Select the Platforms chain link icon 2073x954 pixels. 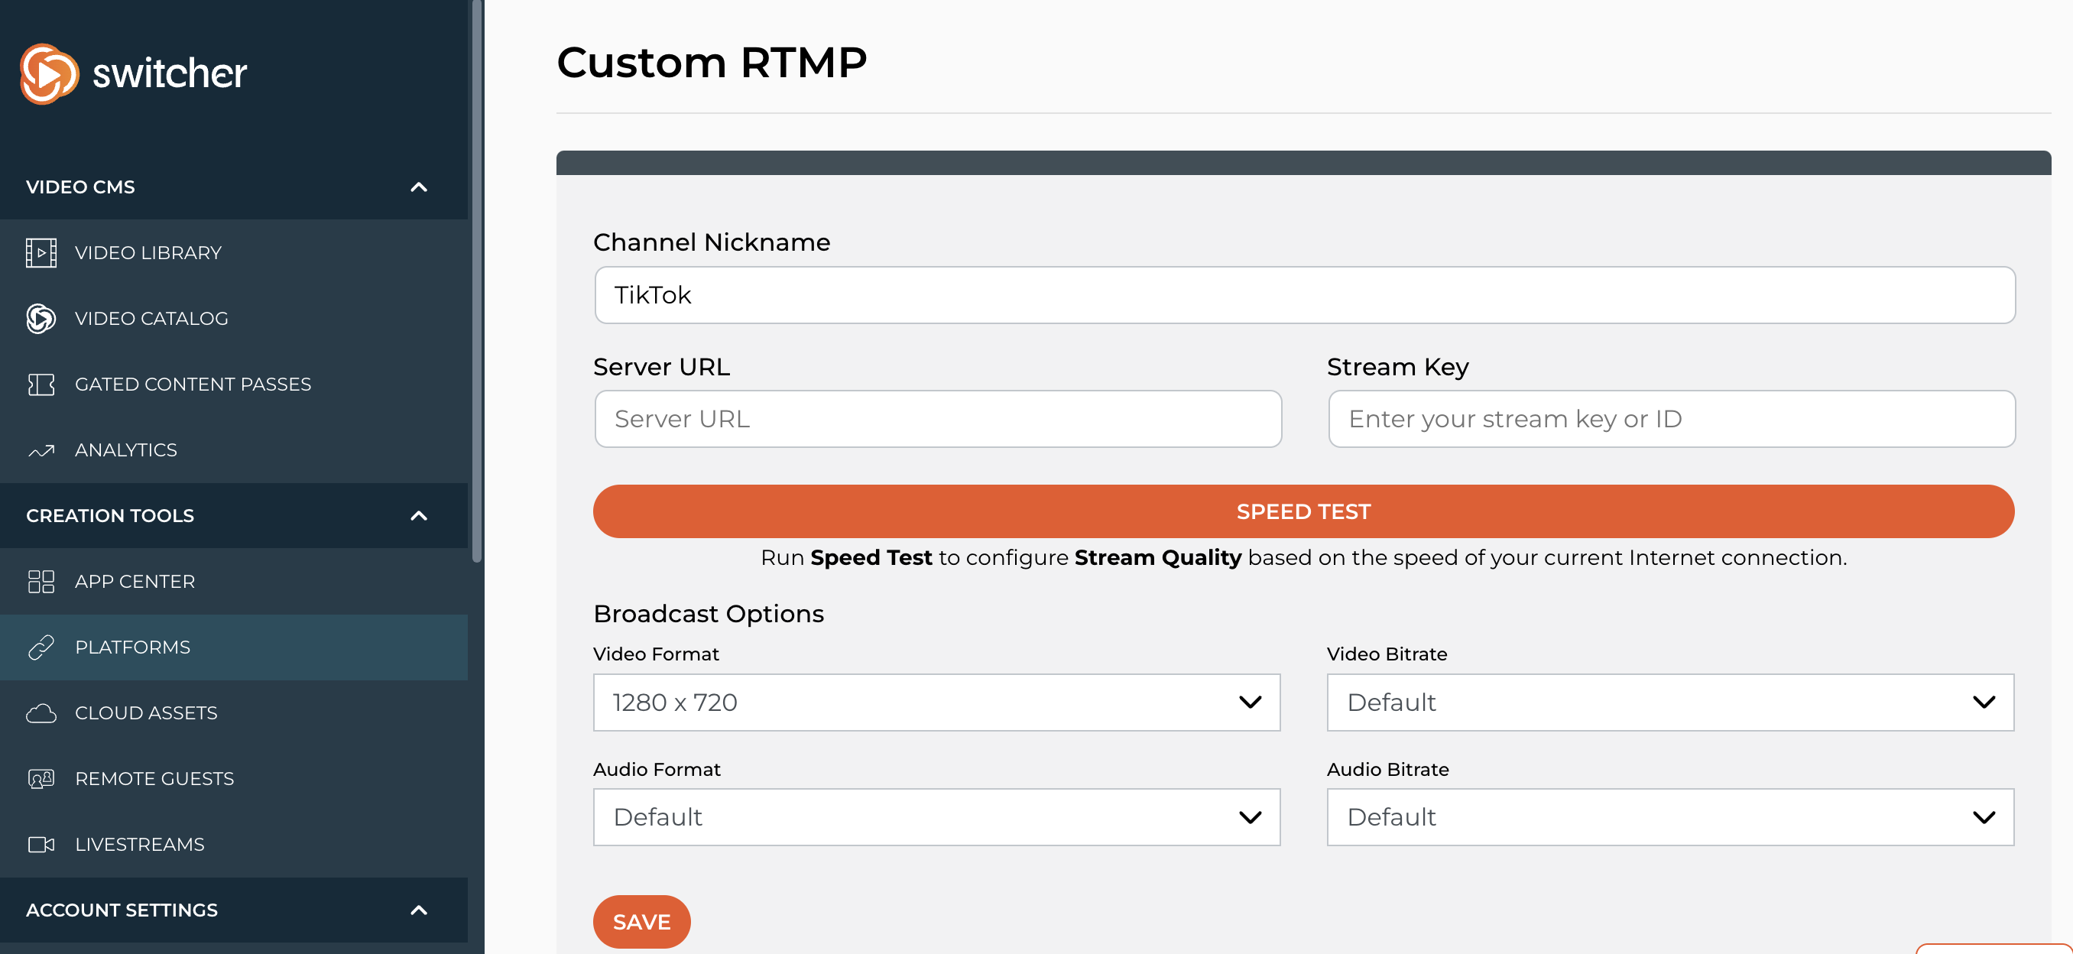pos(41,648)
